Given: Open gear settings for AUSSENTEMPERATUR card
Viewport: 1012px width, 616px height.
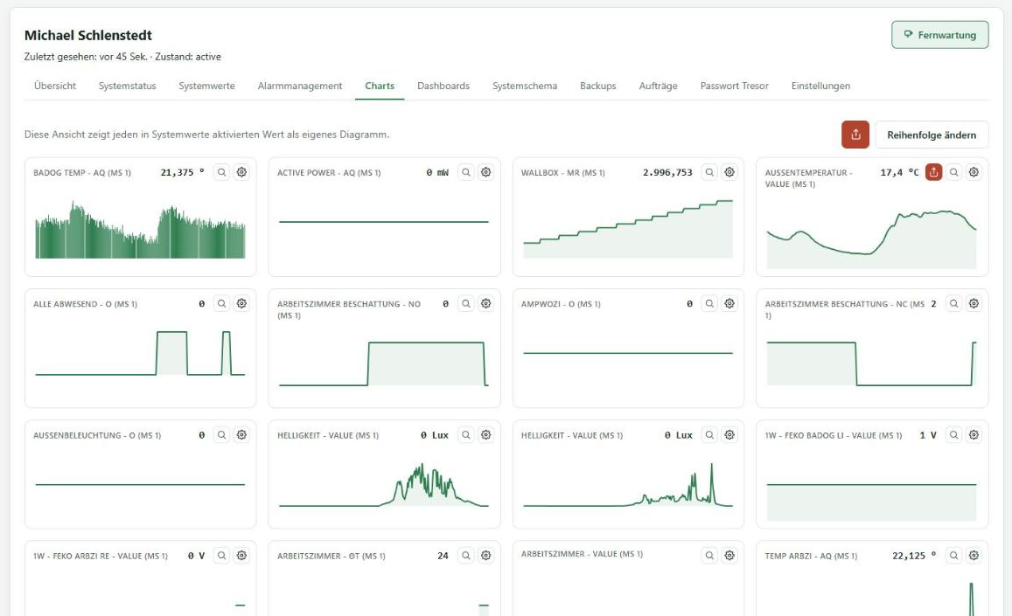Looking at the screenshot, I should tap(974, 172).
